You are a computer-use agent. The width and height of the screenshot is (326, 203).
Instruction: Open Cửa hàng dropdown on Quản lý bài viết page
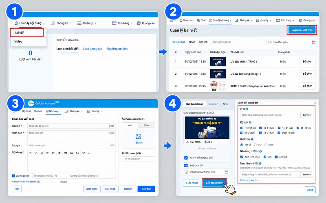[x=285, y=20]
